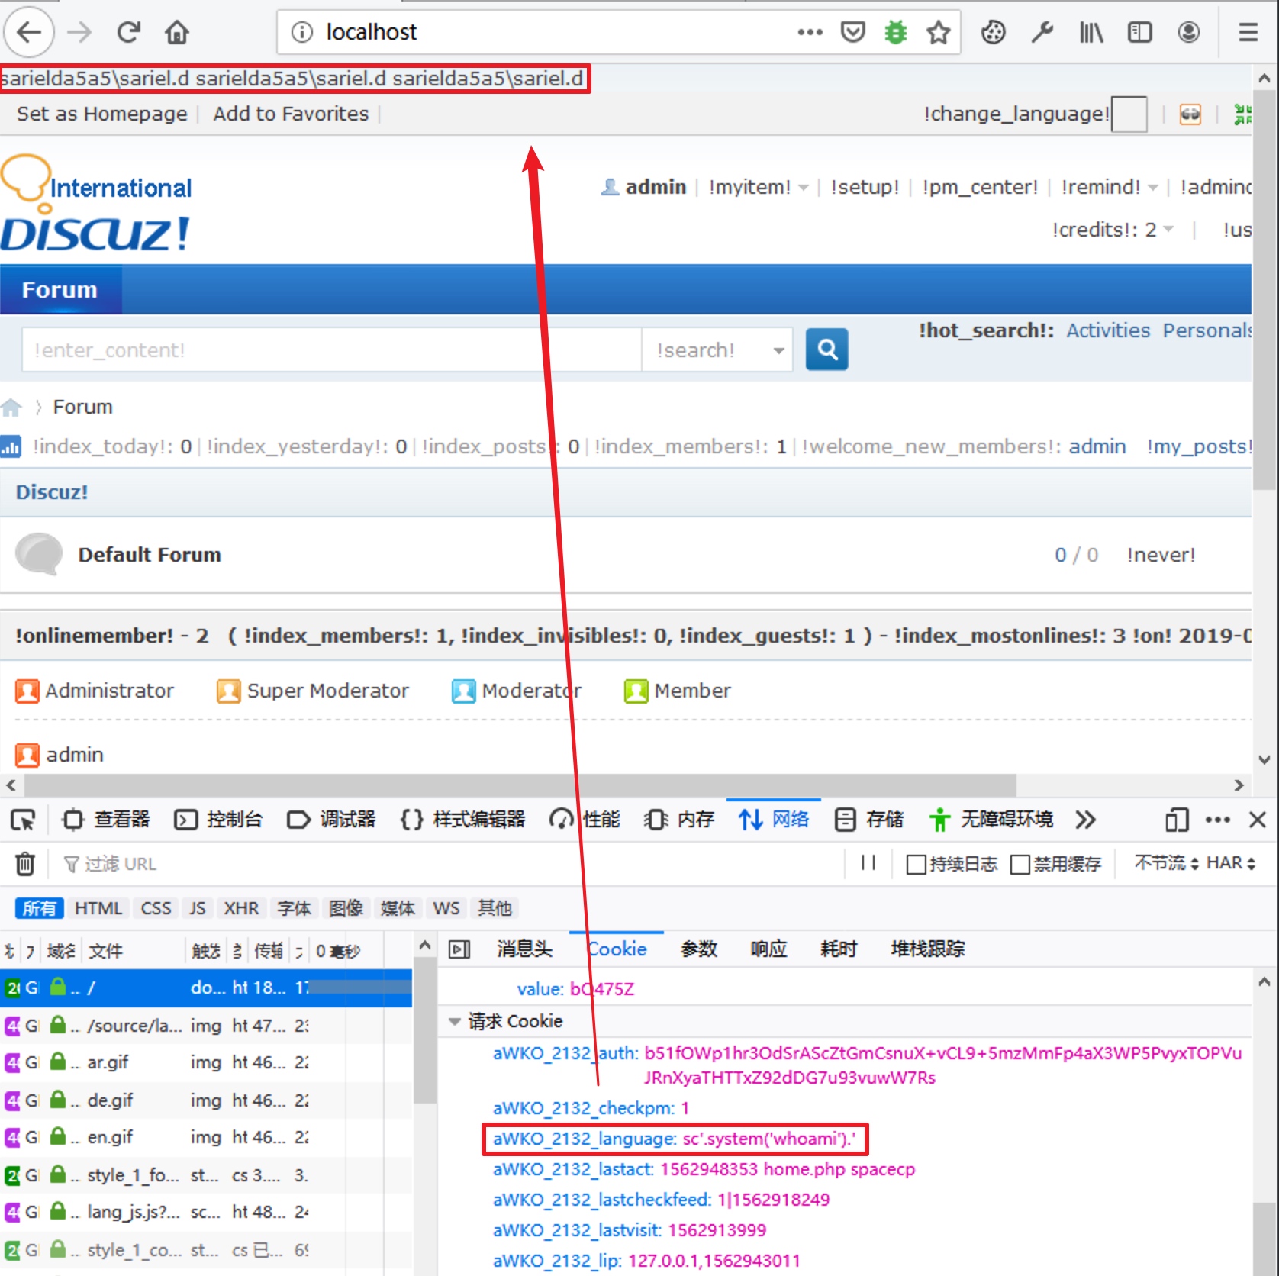Open the Pocket save icon
Viewport: 1279px width, 1276px height.
tap(852, 32)
